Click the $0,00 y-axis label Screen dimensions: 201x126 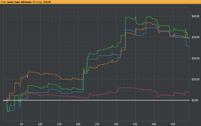[196, 100]
